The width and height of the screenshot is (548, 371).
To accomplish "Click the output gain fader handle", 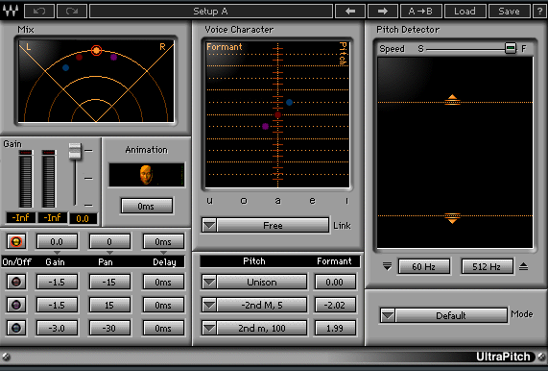I will [x=75, y=151].
